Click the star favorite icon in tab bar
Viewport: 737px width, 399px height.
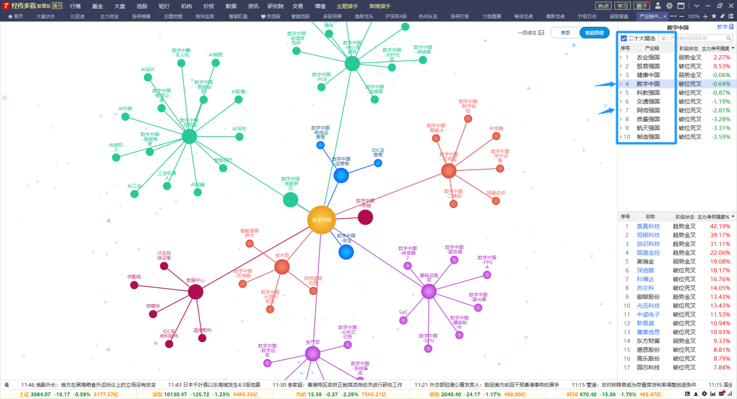coord(714,17)
